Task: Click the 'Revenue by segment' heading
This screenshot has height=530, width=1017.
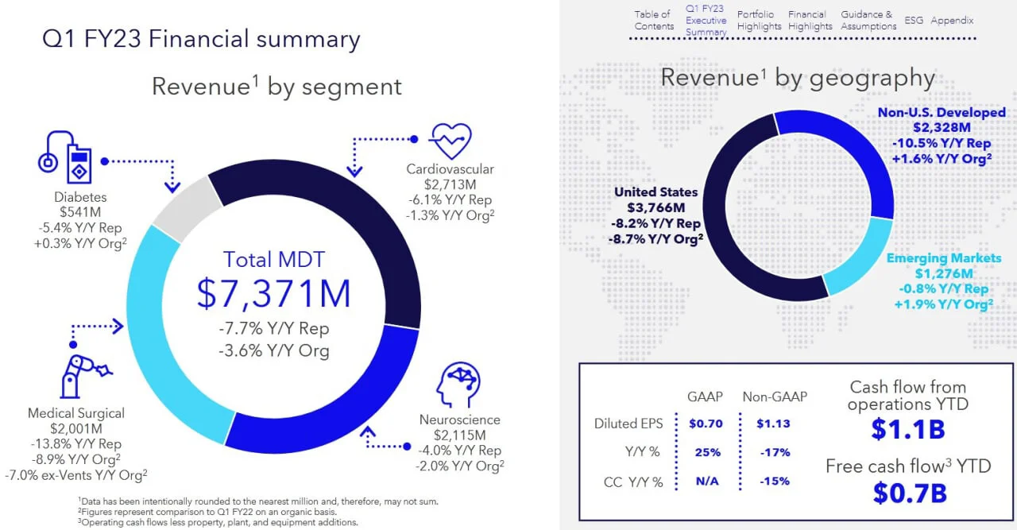Action: (276, 86)
